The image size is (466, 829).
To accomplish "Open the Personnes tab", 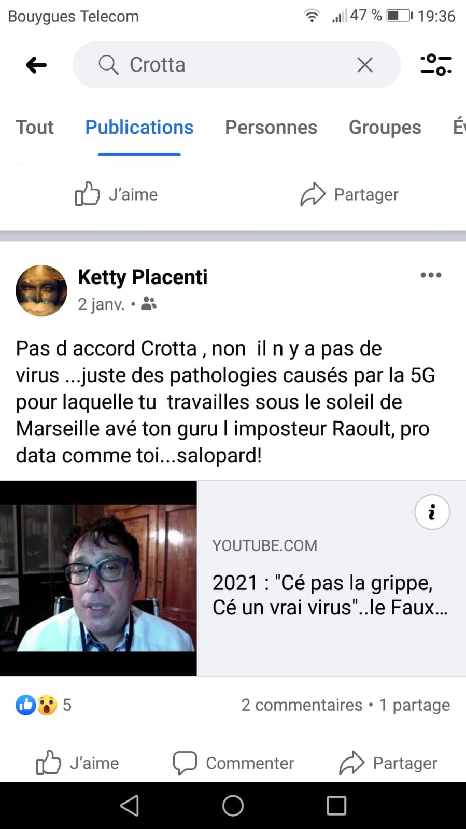I will click(271, 128).
